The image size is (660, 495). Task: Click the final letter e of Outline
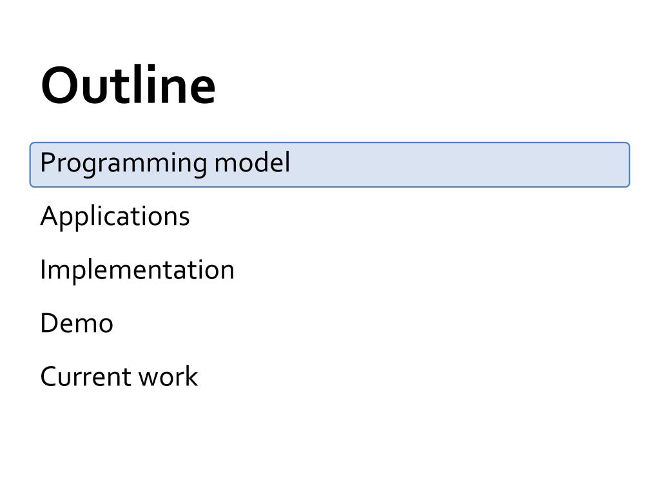[204, 90]
